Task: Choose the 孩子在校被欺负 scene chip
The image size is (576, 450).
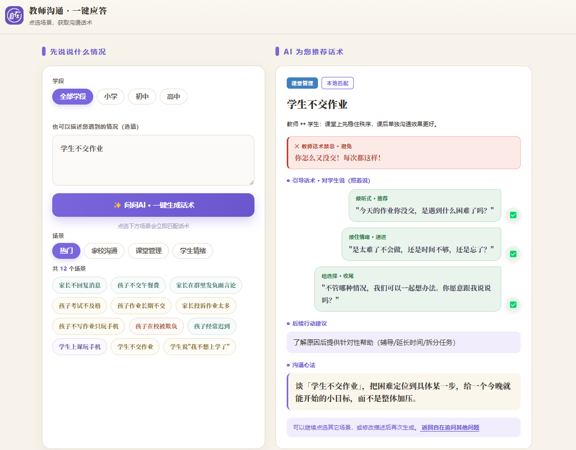Action: [x=156, y=326]
